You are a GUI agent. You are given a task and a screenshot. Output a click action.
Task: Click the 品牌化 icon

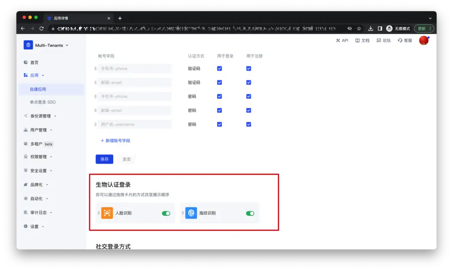click(x=26, y=184)
